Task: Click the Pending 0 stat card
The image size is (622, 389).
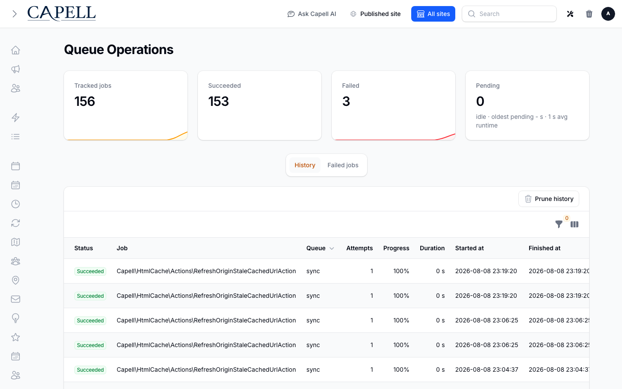Action: (x=527, y=105)
